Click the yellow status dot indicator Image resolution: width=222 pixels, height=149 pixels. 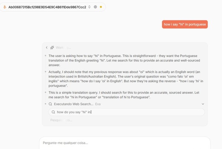coord(101,7)
